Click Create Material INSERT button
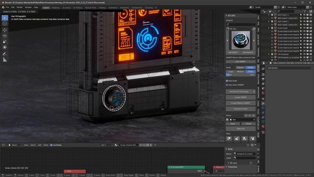The width and height of the screenshot is (314, 177). tap(241, 103)
